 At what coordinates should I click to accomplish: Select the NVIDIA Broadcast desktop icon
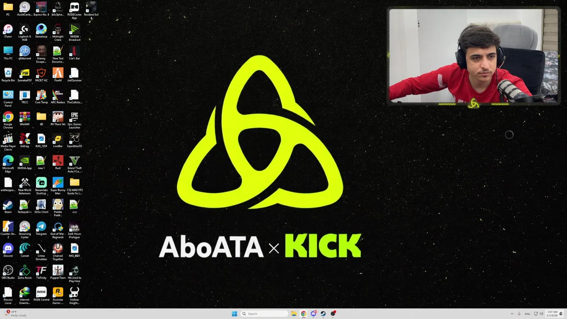[x=74, y=33]
